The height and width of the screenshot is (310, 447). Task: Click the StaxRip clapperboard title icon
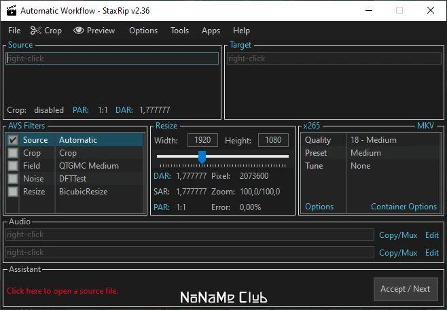12,10
